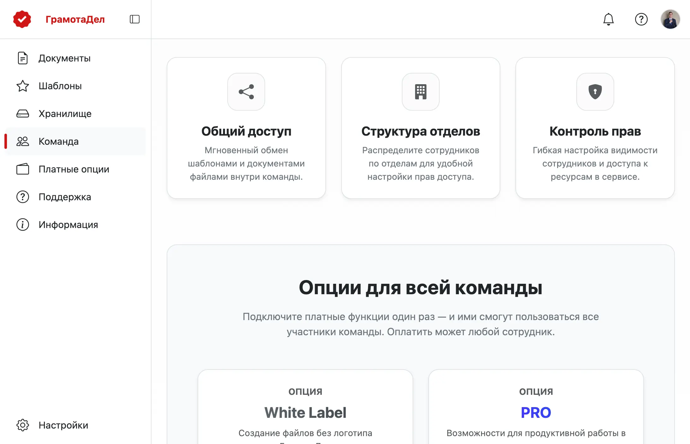Click the Поддержка question mark icon in the sidebar
Viewport: 690px width, 444px height.
pos(23,197)
